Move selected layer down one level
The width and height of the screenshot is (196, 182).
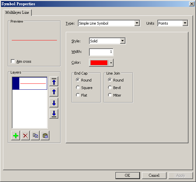(x=54, y=103)
